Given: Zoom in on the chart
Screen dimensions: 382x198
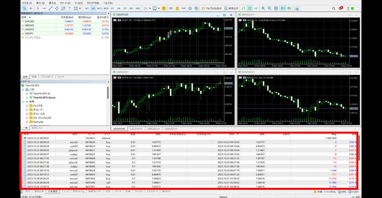Looking at the screenshot, I should [x=263, y=8].
